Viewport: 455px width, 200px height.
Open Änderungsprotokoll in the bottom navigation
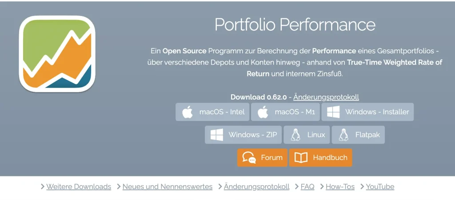(256, 187)
